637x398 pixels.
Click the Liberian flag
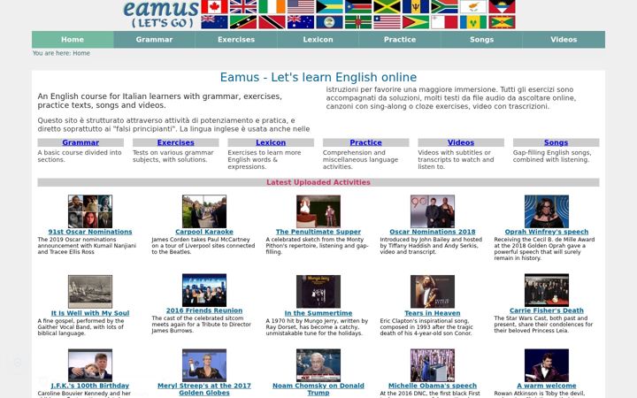388,22
